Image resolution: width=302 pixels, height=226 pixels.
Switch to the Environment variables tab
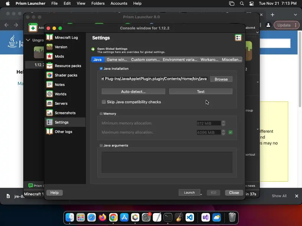[x=180, y=59]
